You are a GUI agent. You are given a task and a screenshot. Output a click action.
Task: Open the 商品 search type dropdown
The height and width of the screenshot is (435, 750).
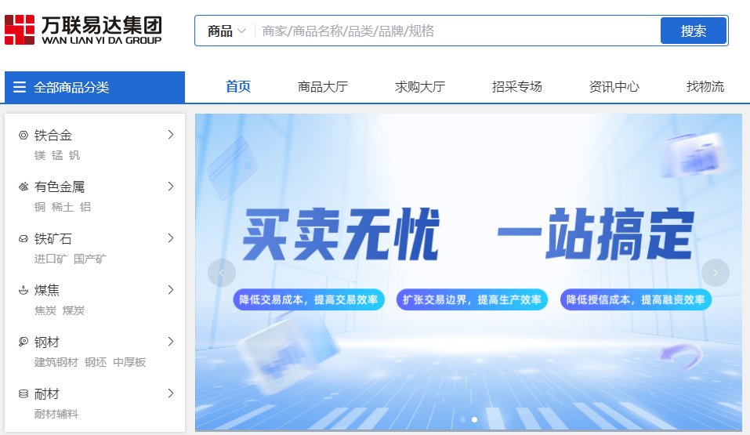click(226, 31)
